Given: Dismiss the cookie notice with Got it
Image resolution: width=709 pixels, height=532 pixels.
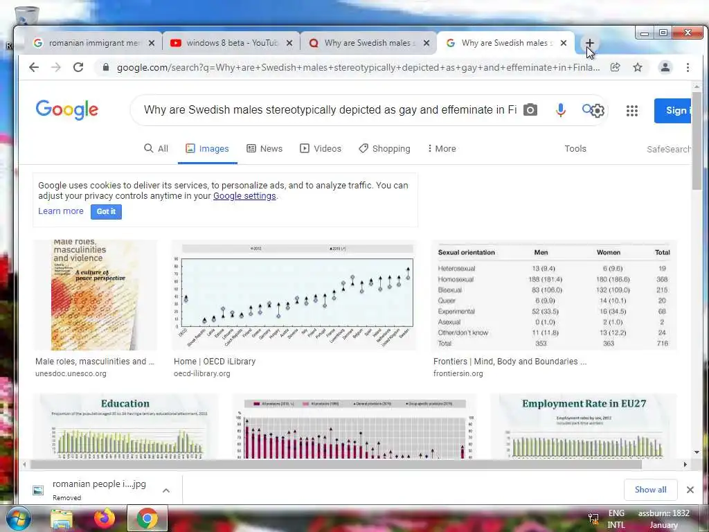Looking at the screenshot, I should point(106,212).
